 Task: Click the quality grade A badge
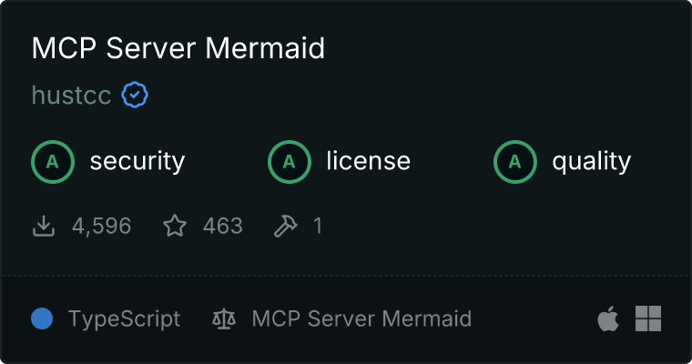[515, 162]
